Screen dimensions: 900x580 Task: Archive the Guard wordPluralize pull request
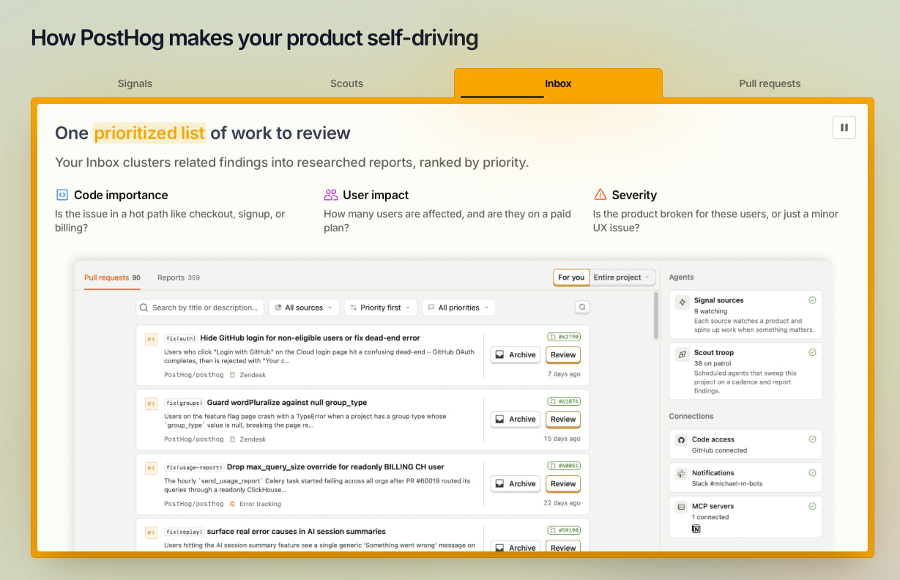tap(516, 419)
